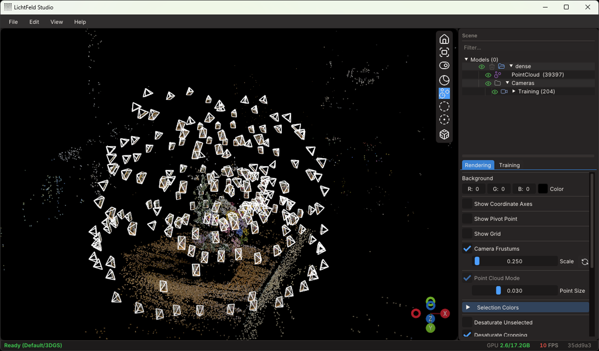Click the Home view icon in viewport toolbar
The image size is (599, 351).
(x=444, y=39)
